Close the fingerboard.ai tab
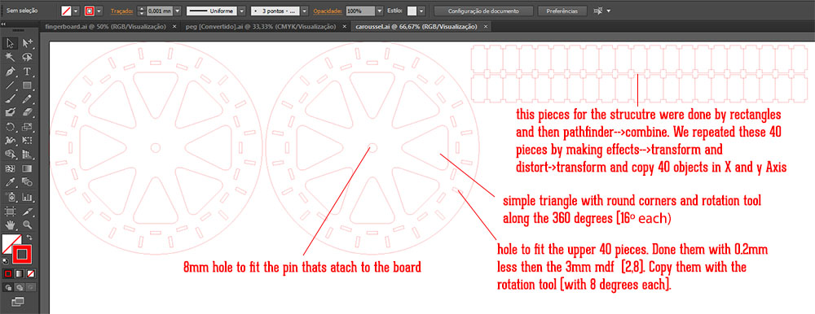The height and width of the screenshot is (314, 815). coord(174,27)
